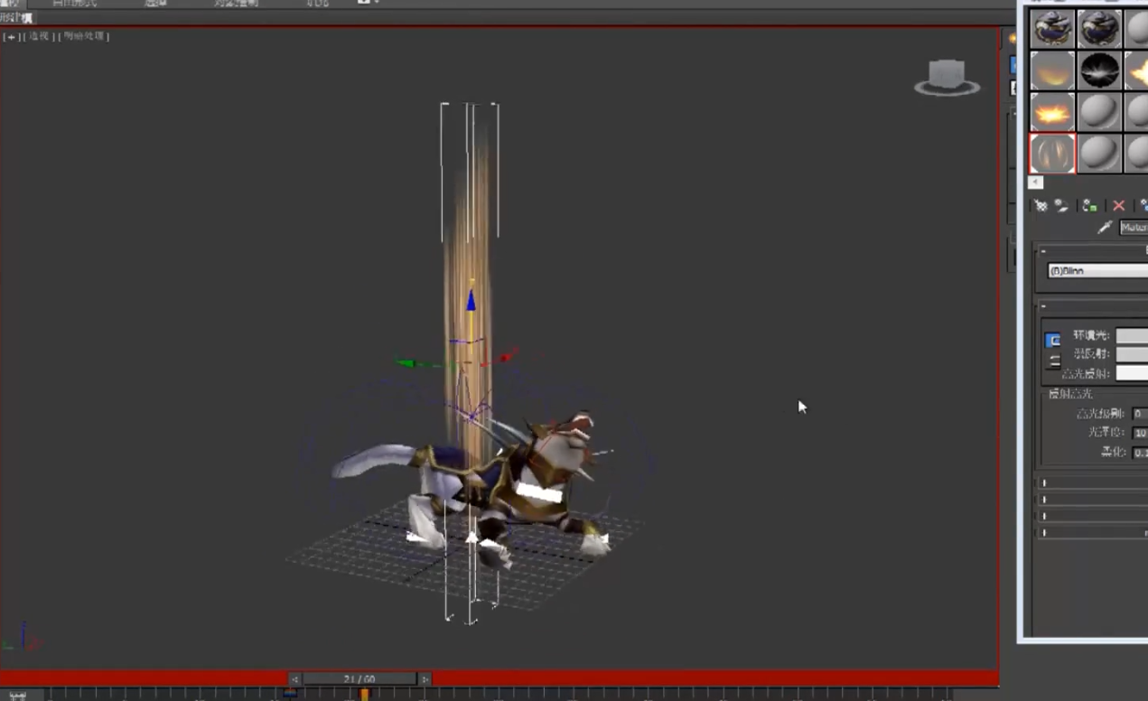Click the 柔化 label
This screenshot has width=1148, height=701.
point(1112,453)
